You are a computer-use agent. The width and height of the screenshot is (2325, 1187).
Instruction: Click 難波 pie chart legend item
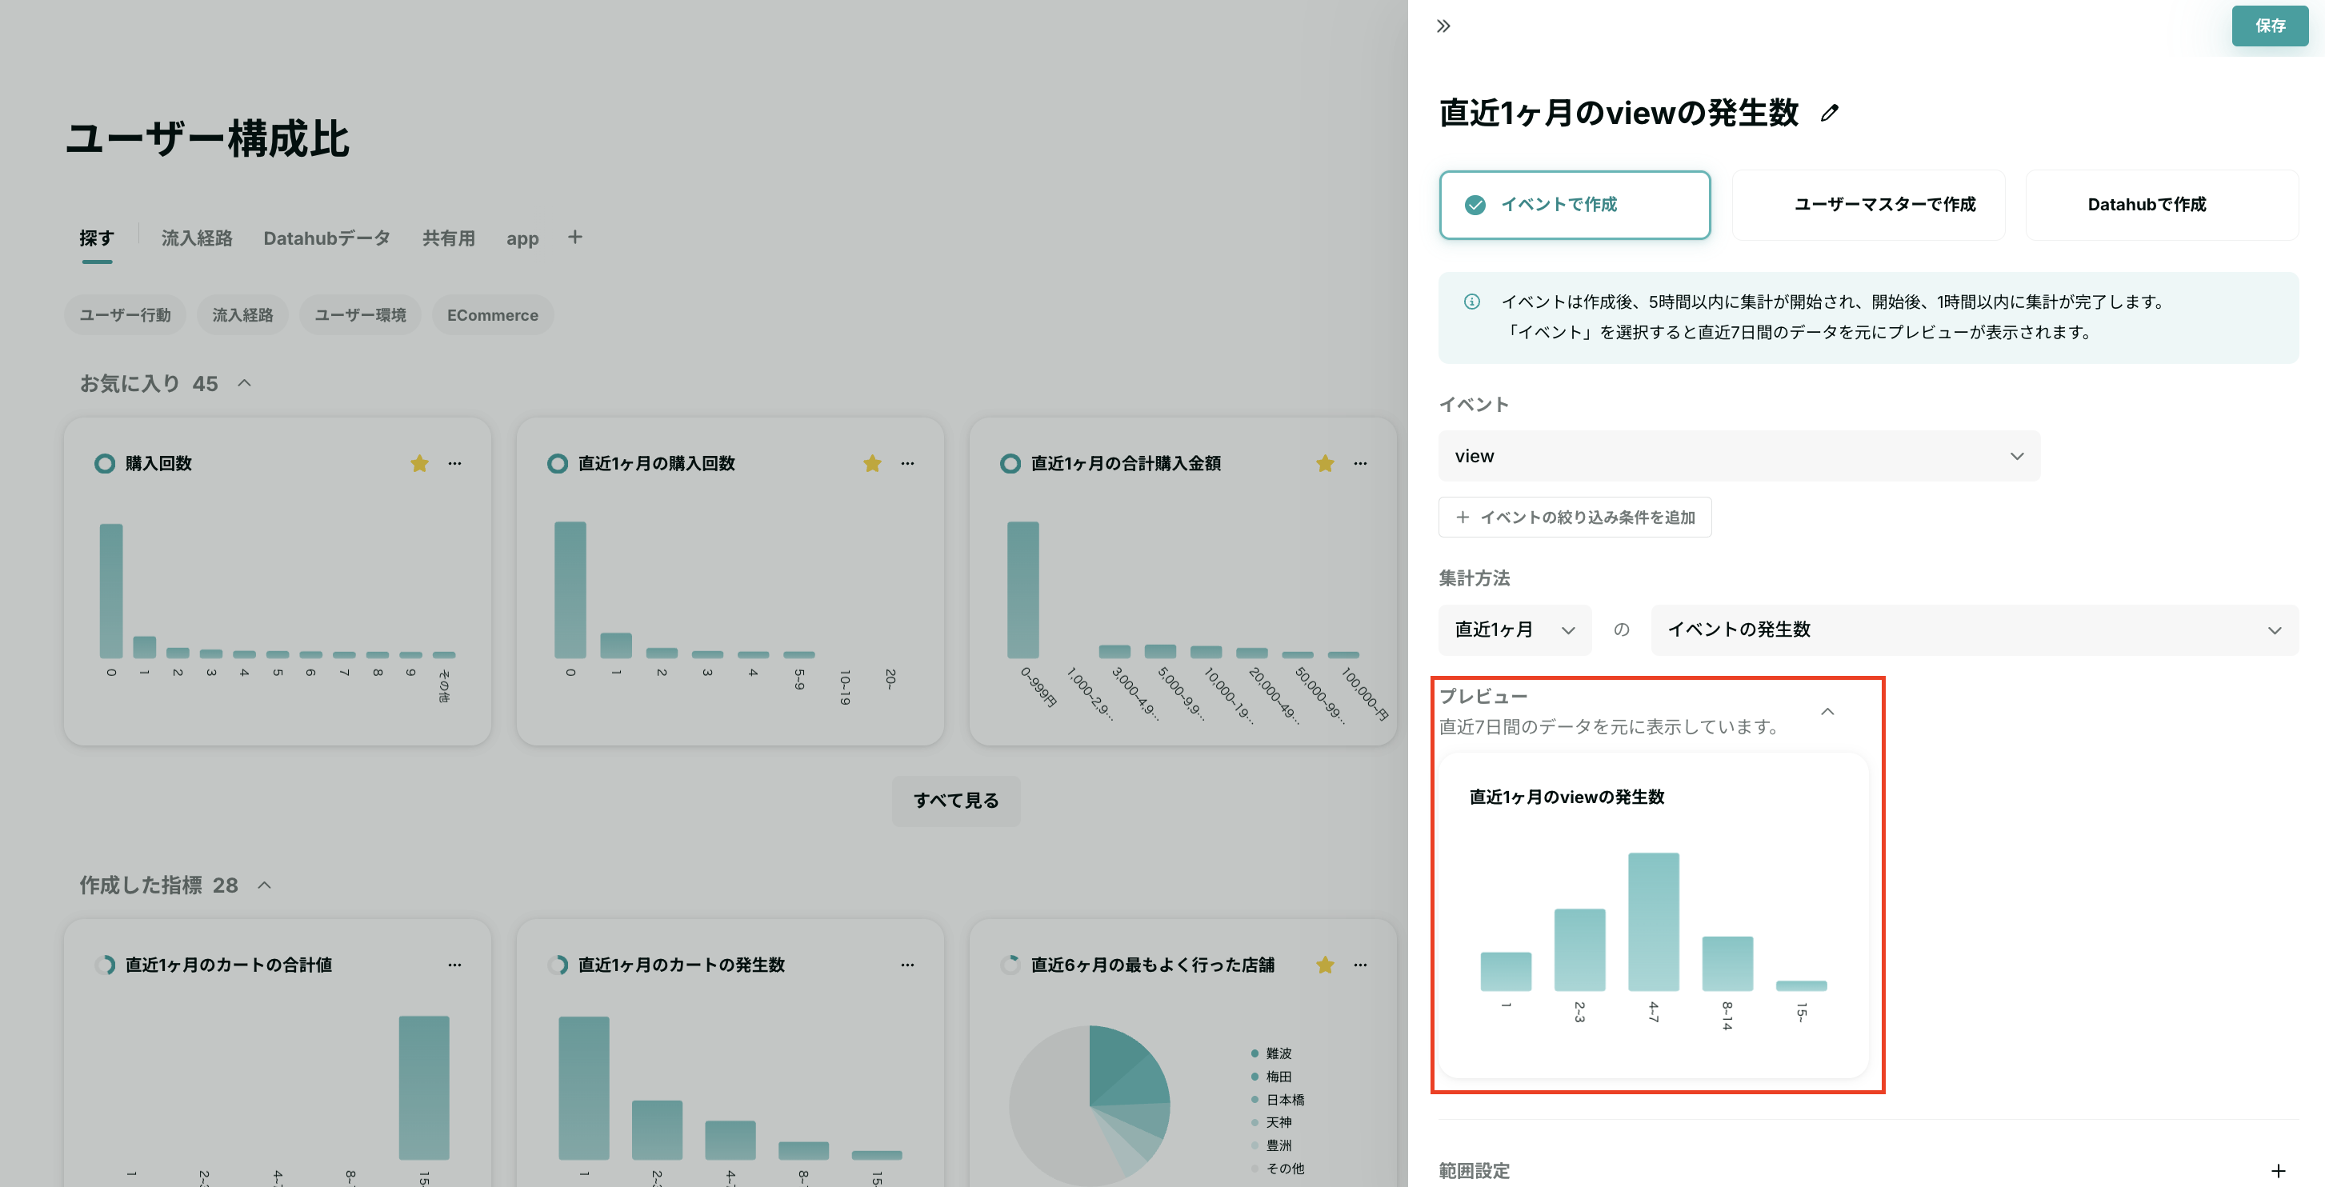(1271, 1053)
